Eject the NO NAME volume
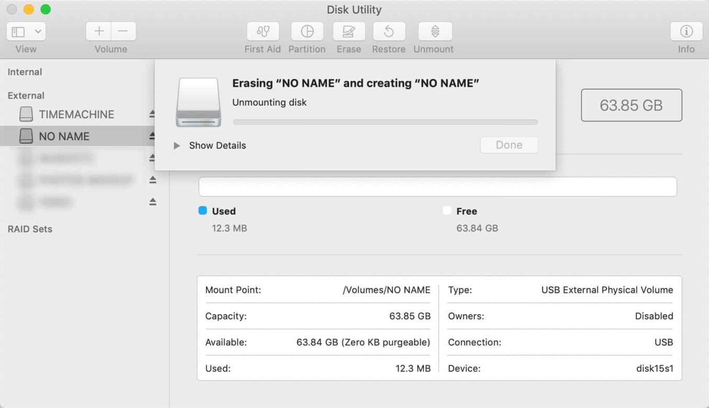 [x=152, y=135]
